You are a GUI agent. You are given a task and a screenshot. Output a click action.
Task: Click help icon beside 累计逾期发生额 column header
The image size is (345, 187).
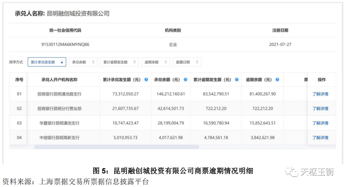point(237,80)
